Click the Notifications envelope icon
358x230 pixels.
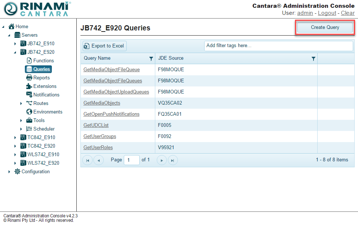click(x=29, y=95)
